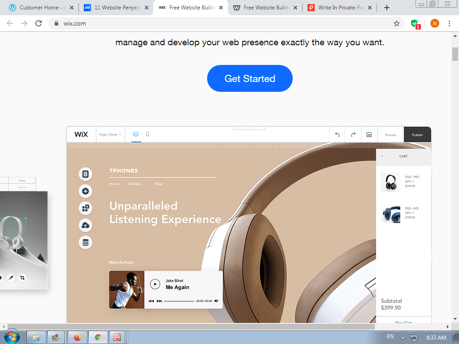Click the Publish button in editor
The image size is (459, 344).
click(x=417, y=135)
